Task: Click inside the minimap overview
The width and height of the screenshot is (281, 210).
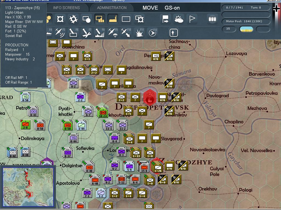Action: 28,187
